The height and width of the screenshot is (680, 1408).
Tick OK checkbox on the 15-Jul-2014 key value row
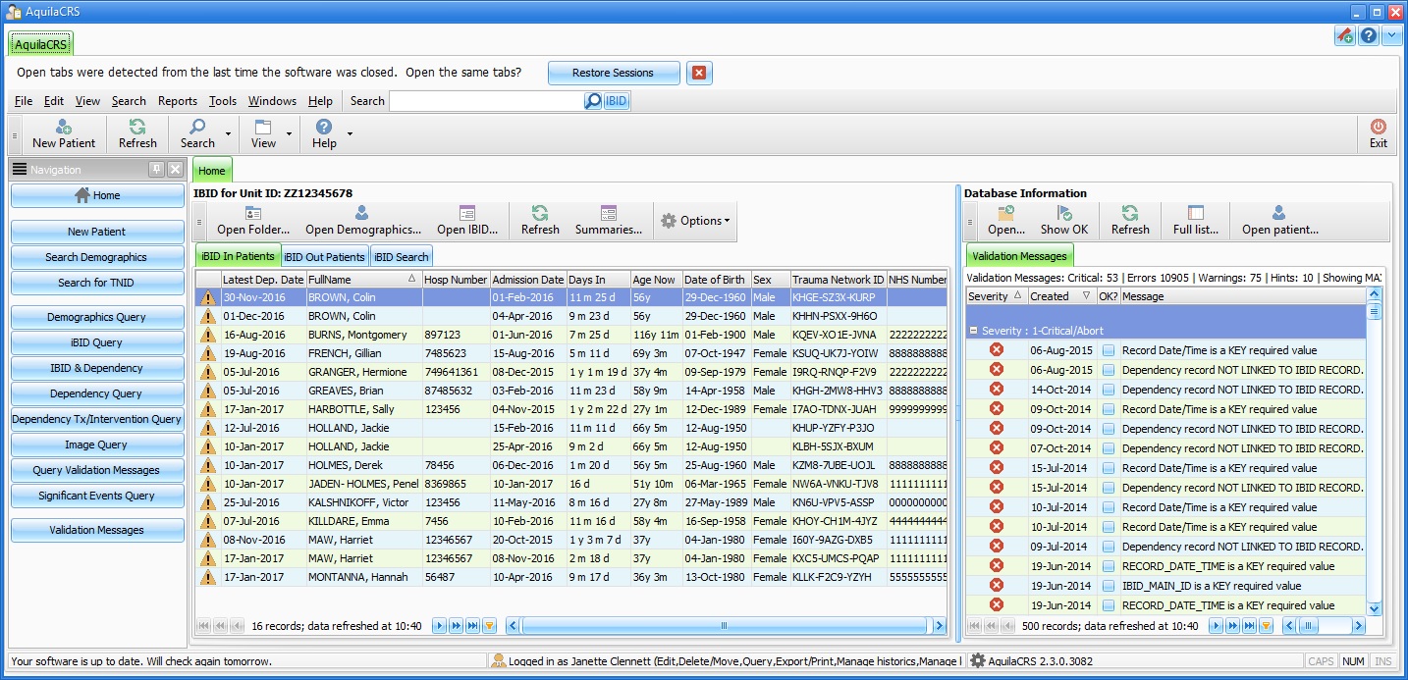click(1109, 468)
